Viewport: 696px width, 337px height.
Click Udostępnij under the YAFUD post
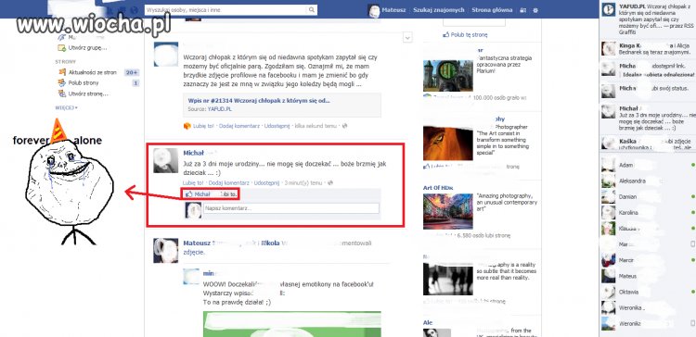[x=277, y=126]
